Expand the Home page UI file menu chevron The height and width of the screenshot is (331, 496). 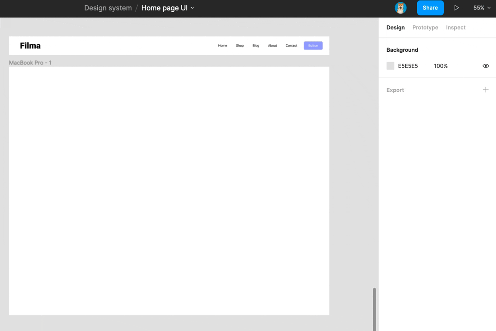pyautogui.click(x=192, y=8)
